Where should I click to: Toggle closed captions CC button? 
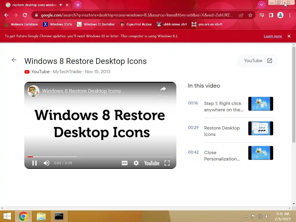pos(125,163)
